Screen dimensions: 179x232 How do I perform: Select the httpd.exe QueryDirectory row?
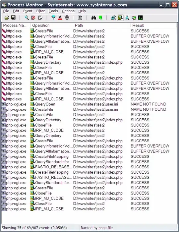tap(89, 62)
